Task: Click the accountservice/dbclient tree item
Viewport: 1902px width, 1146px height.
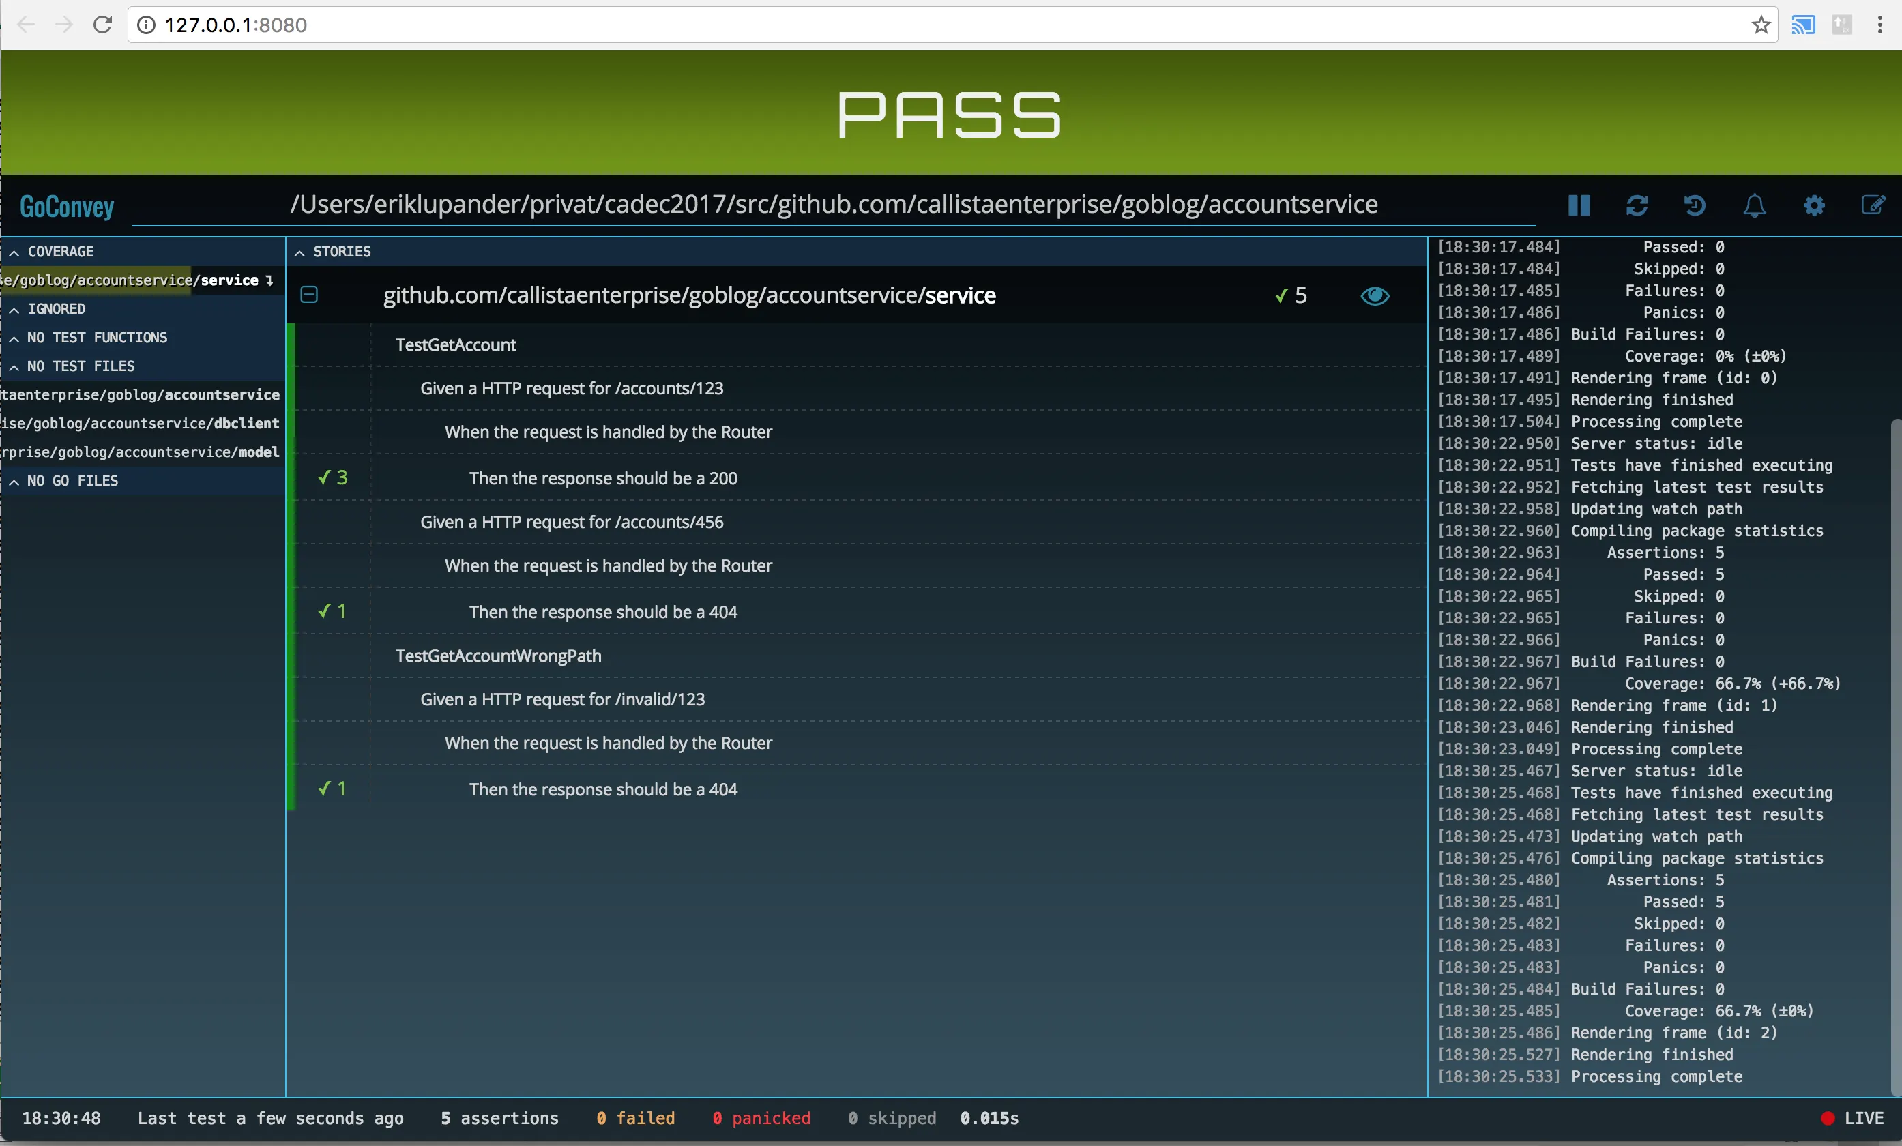Action: [141, 422]
